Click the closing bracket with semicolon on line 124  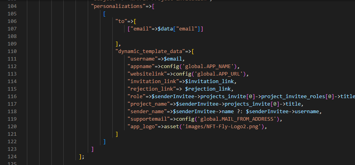82,157
